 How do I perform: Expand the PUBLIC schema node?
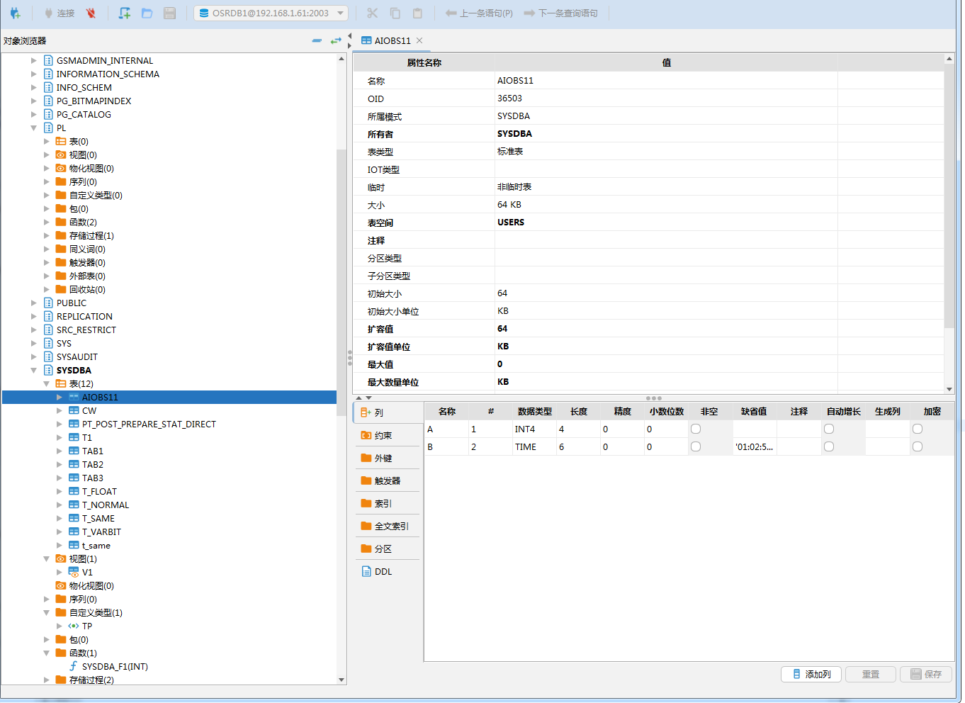pos(33,303)
